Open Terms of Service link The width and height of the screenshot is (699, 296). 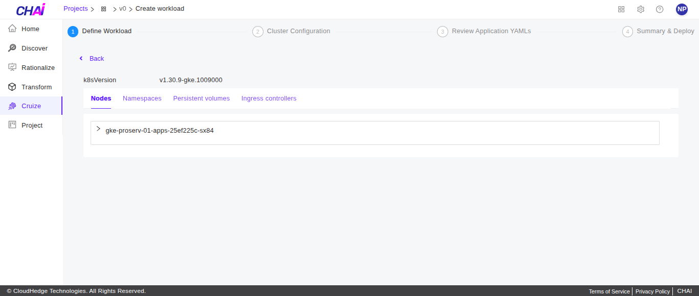pos(609,291)
